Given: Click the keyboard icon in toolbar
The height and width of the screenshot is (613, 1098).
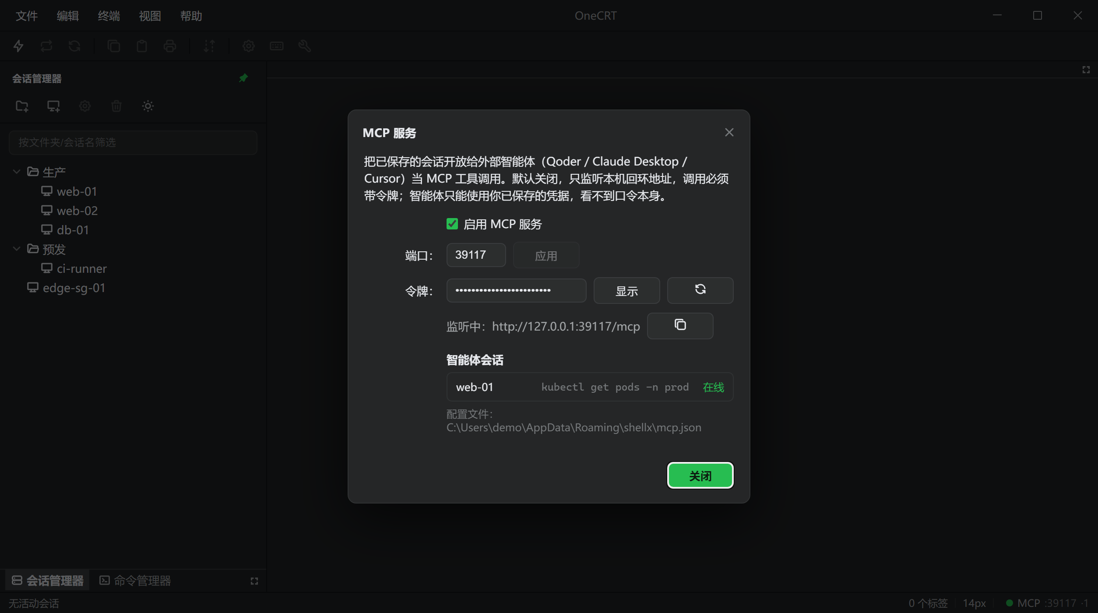Looking at the screenshot, I should pyautogui.click(x=277, y=46).
